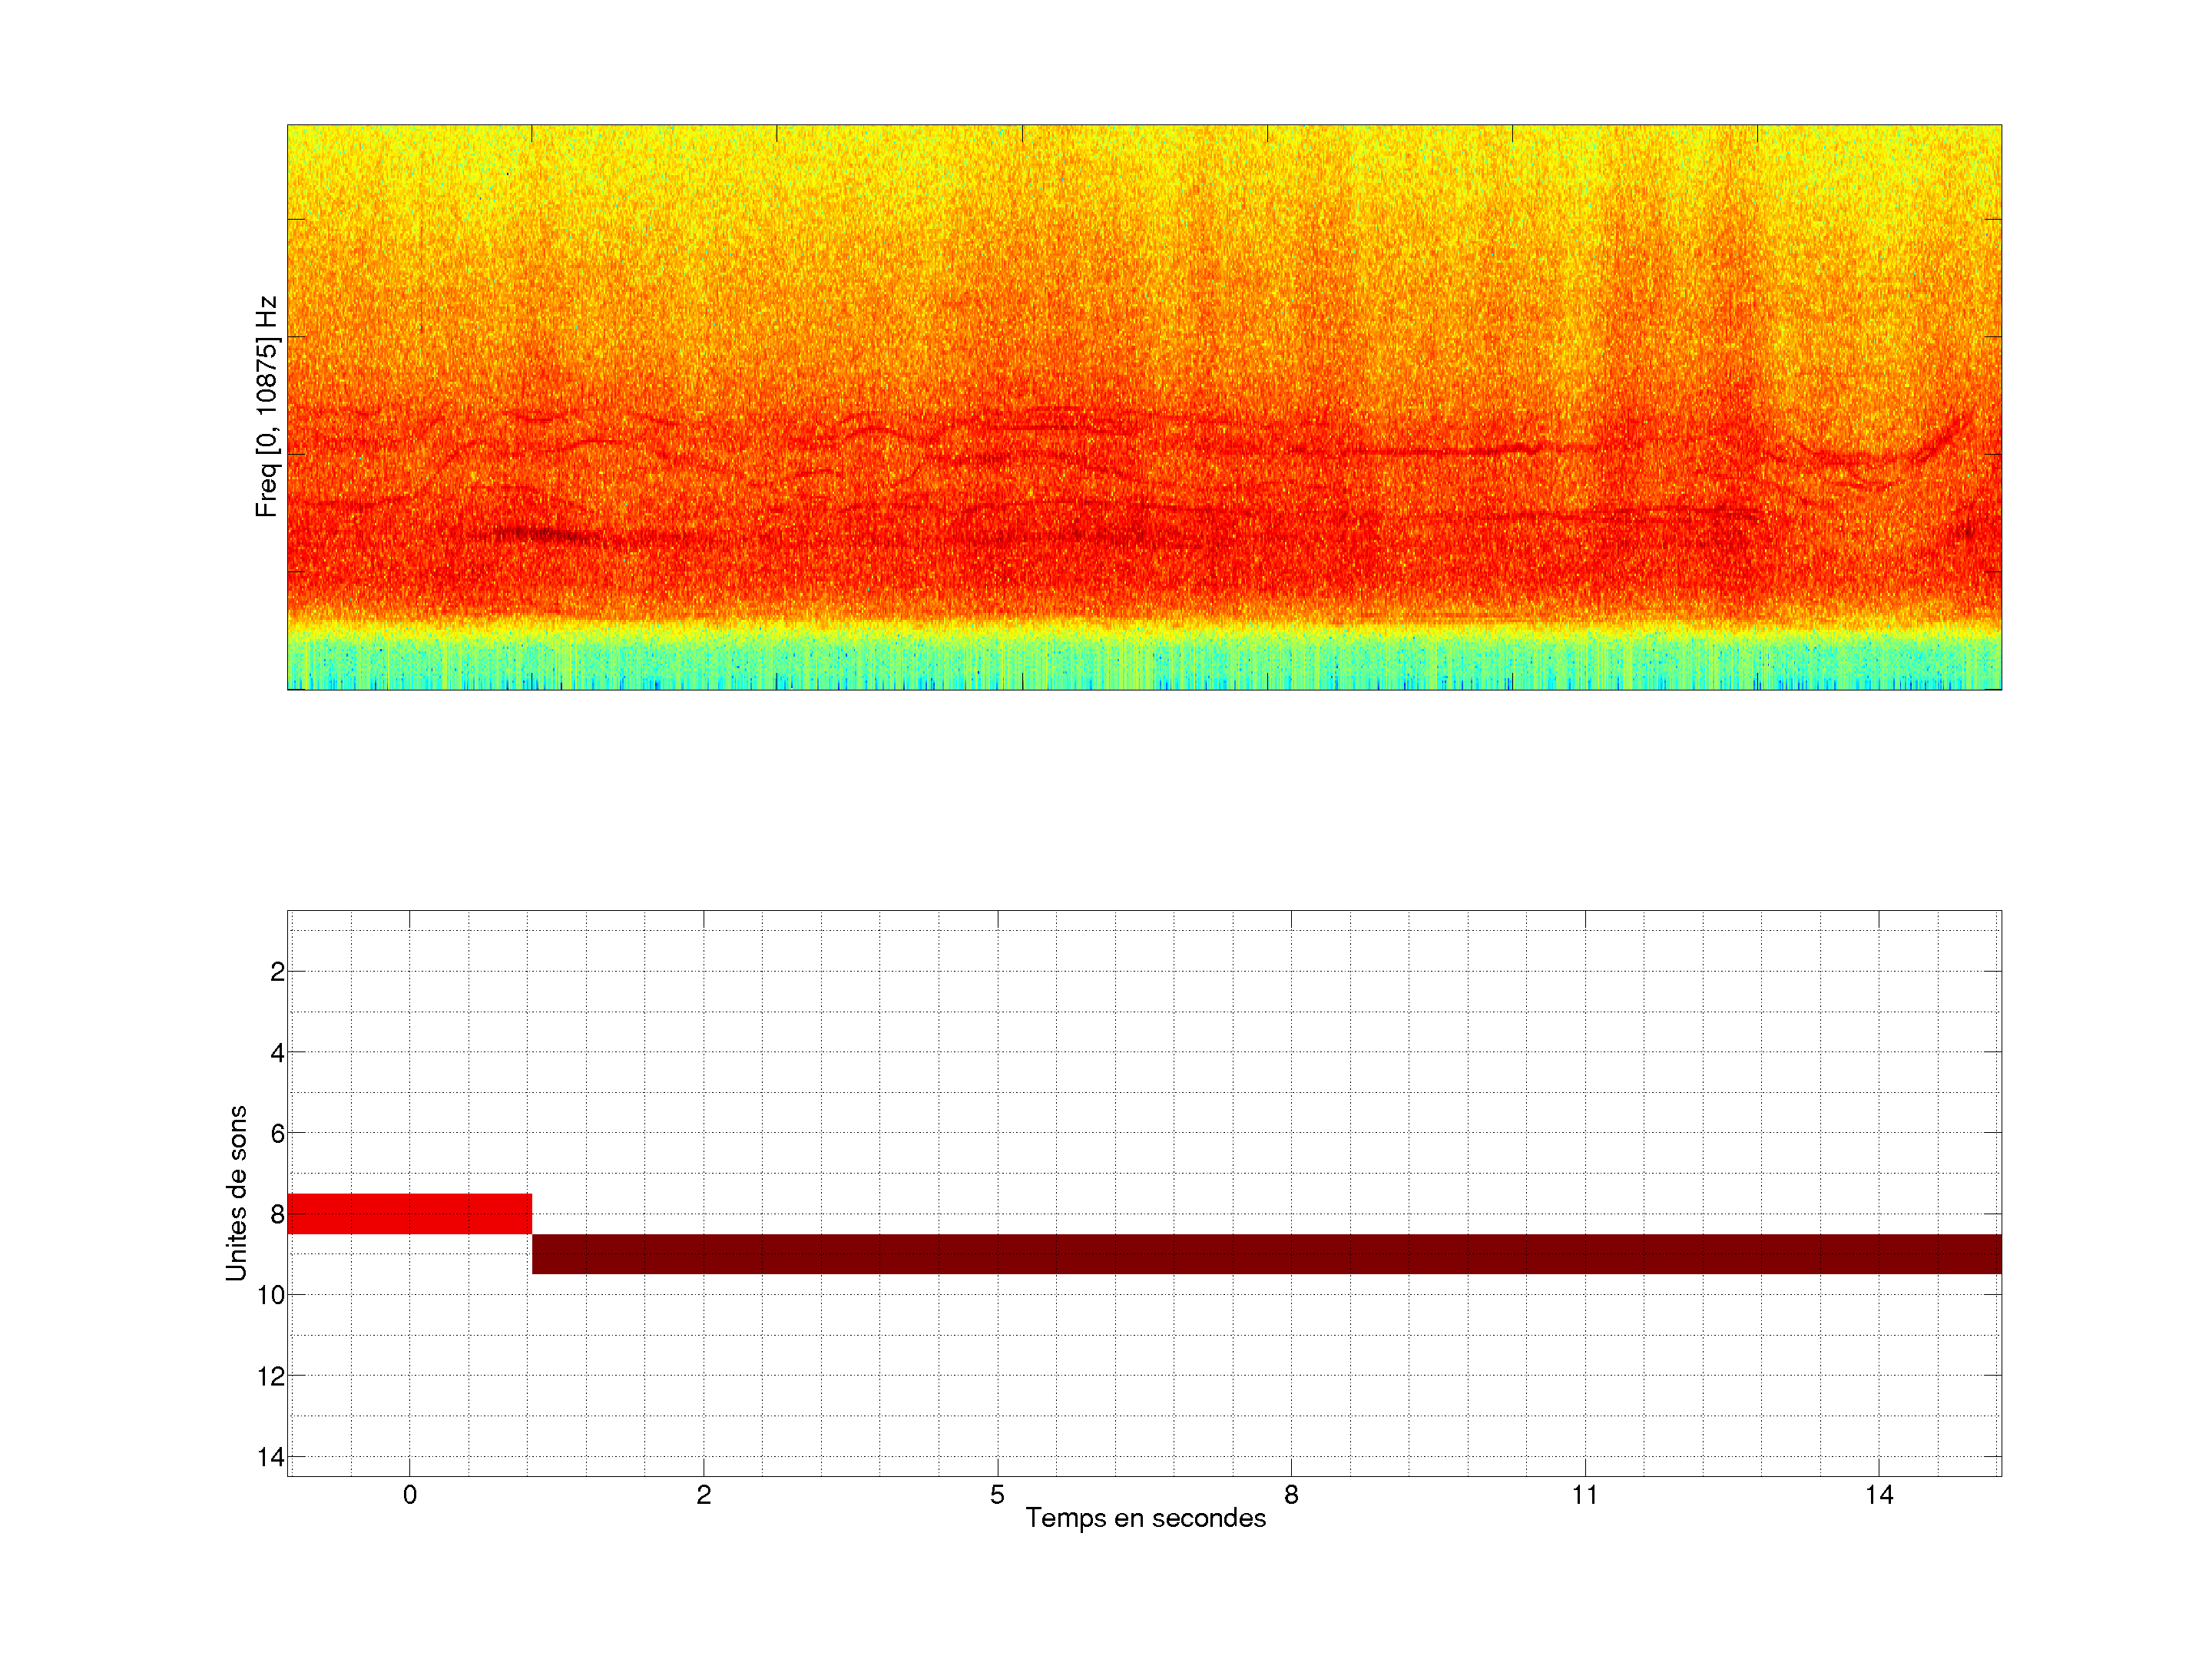Screen dimensions: 2212x1659
Task: Click x-axis tick label 14
Action: 1878,1495
